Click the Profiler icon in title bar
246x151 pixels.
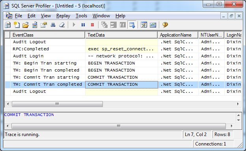click(6, 6)
